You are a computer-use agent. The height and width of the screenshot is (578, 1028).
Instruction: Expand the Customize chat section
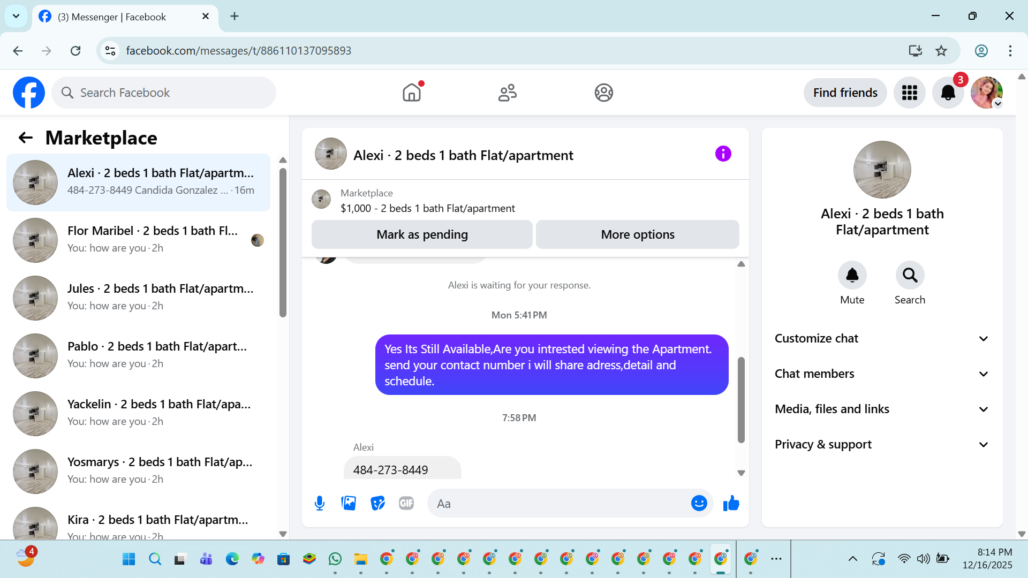(882, 339)
